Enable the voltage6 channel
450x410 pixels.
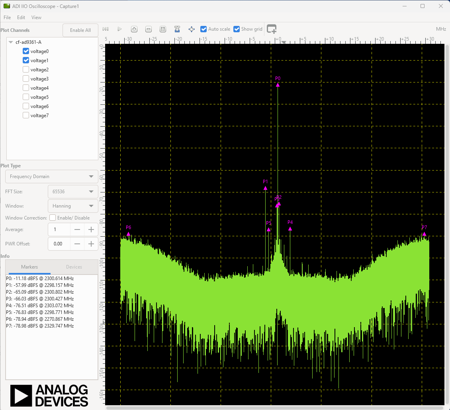pos(26,106)
